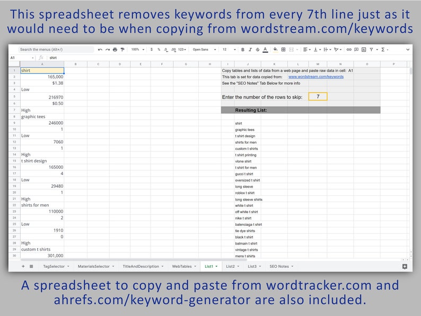Click the Merge cells icon
Screen dimensions: 421x316
click(291, 49)
